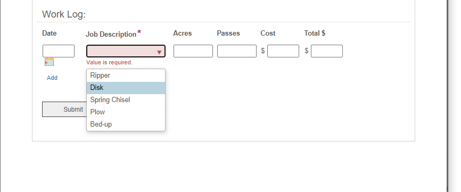461x192 pixels.
Task: Click the Acres column label
Action: (182, 33)
